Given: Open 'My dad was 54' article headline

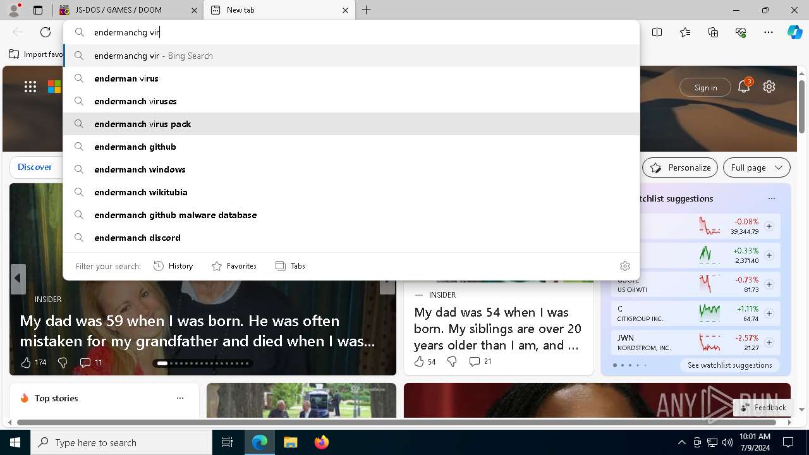Looking at the screenshot, I should tap(497, 329).
